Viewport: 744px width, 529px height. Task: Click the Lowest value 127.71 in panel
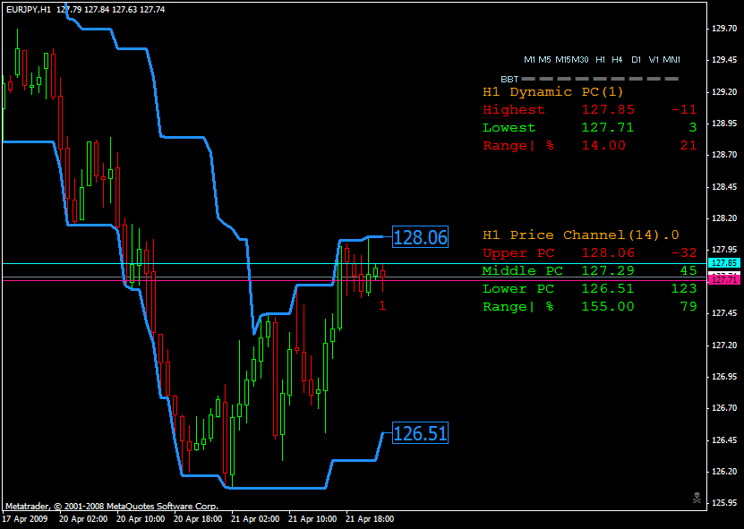(x=608, y=128)
